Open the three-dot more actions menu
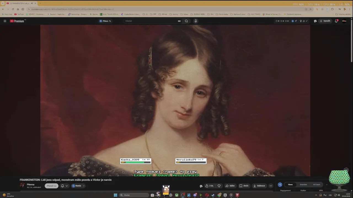353x198 pixels. pyautogui.click(x=271, y=186)
